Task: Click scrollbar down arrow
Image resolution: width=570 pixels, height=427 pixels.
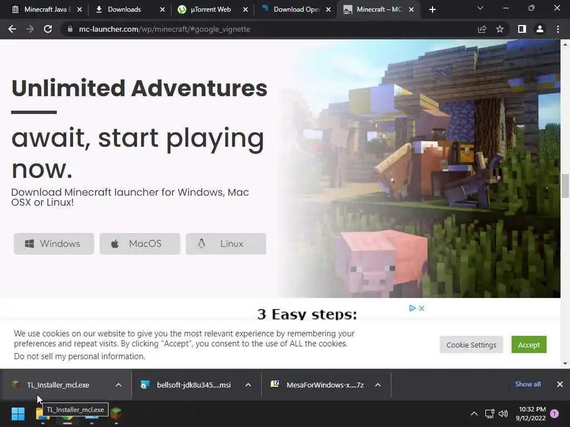Action: tap(565, 364)
